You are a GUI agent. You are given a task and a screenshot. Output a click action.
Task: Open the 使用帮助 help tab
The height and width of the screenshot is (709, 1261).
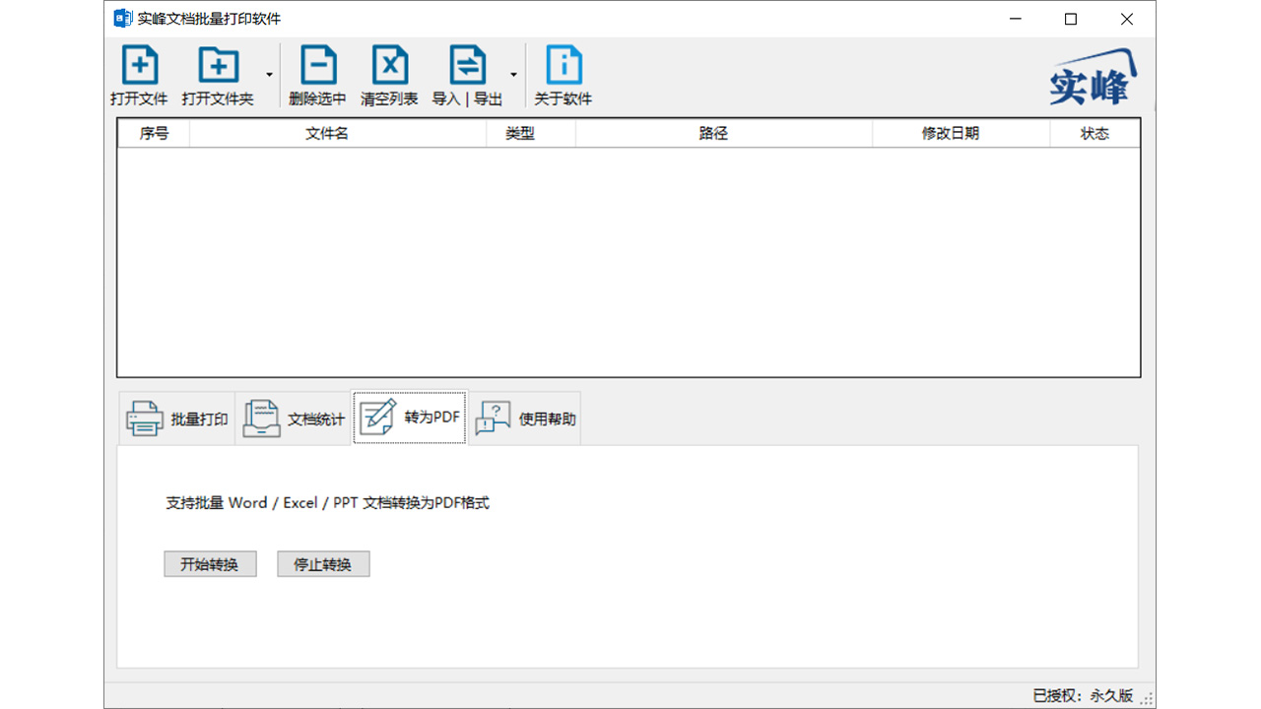(x=524, y=417)
